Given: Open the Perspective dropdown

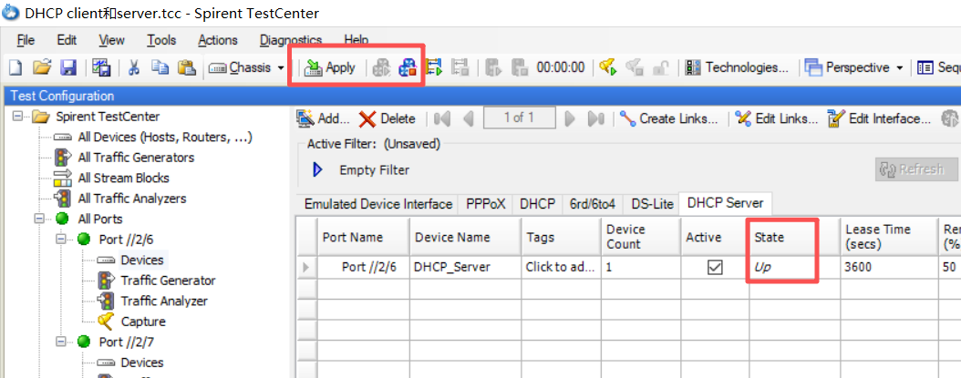Looking at the screenshot, I should pos(854,67).
